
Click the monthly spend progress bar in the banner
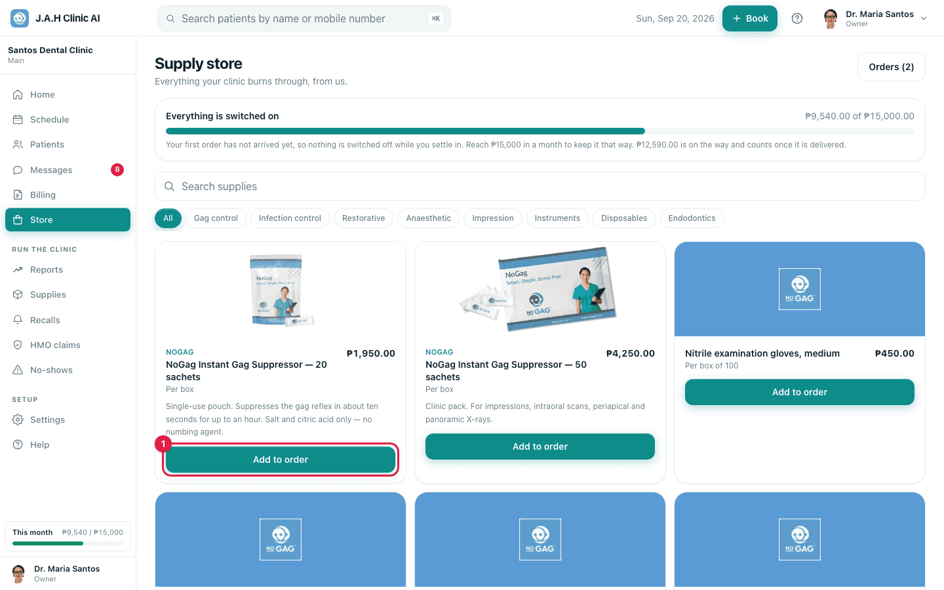[540, 131]
